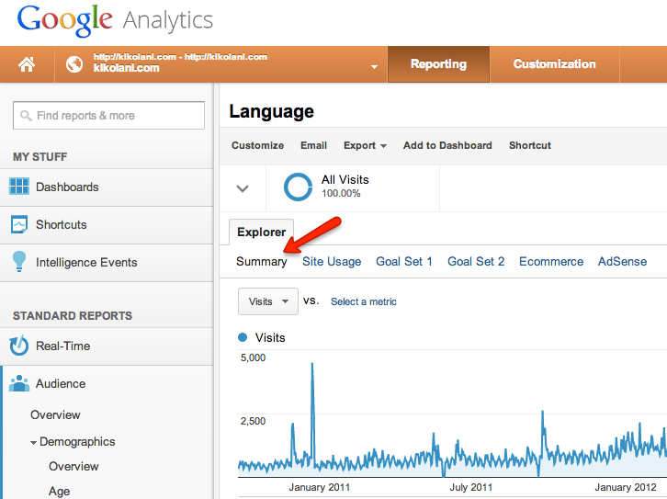Open the kikolani.com account selector dropdown

pyautogui.click(x=374, y=67)
